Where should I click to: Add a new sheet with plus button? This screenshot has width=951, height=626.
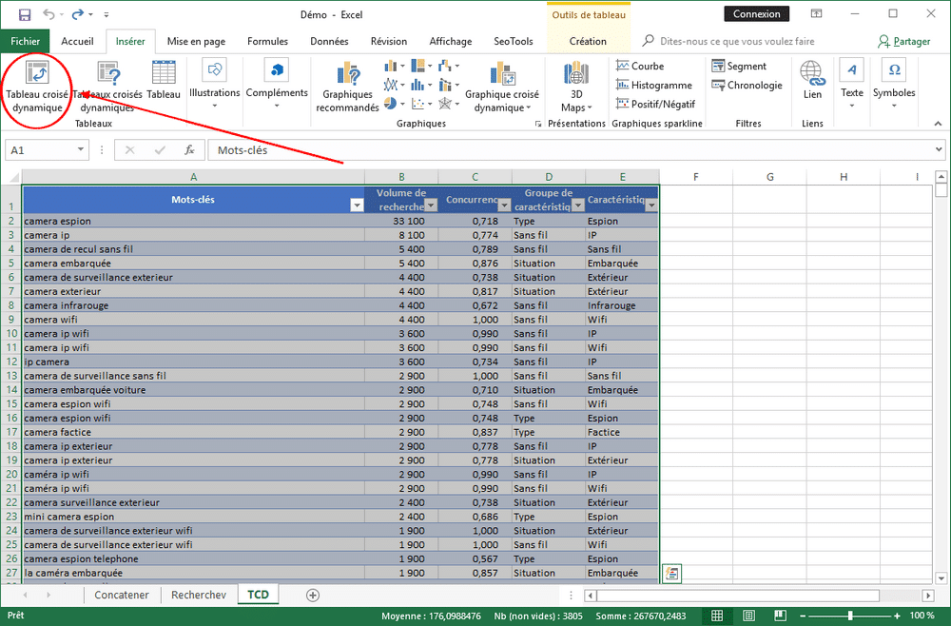(x=312, y=595)
